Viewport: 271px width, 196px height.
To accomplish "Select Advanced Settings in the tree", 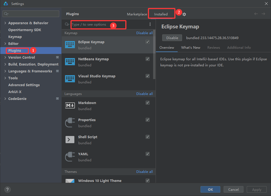I will coord(24,85).
